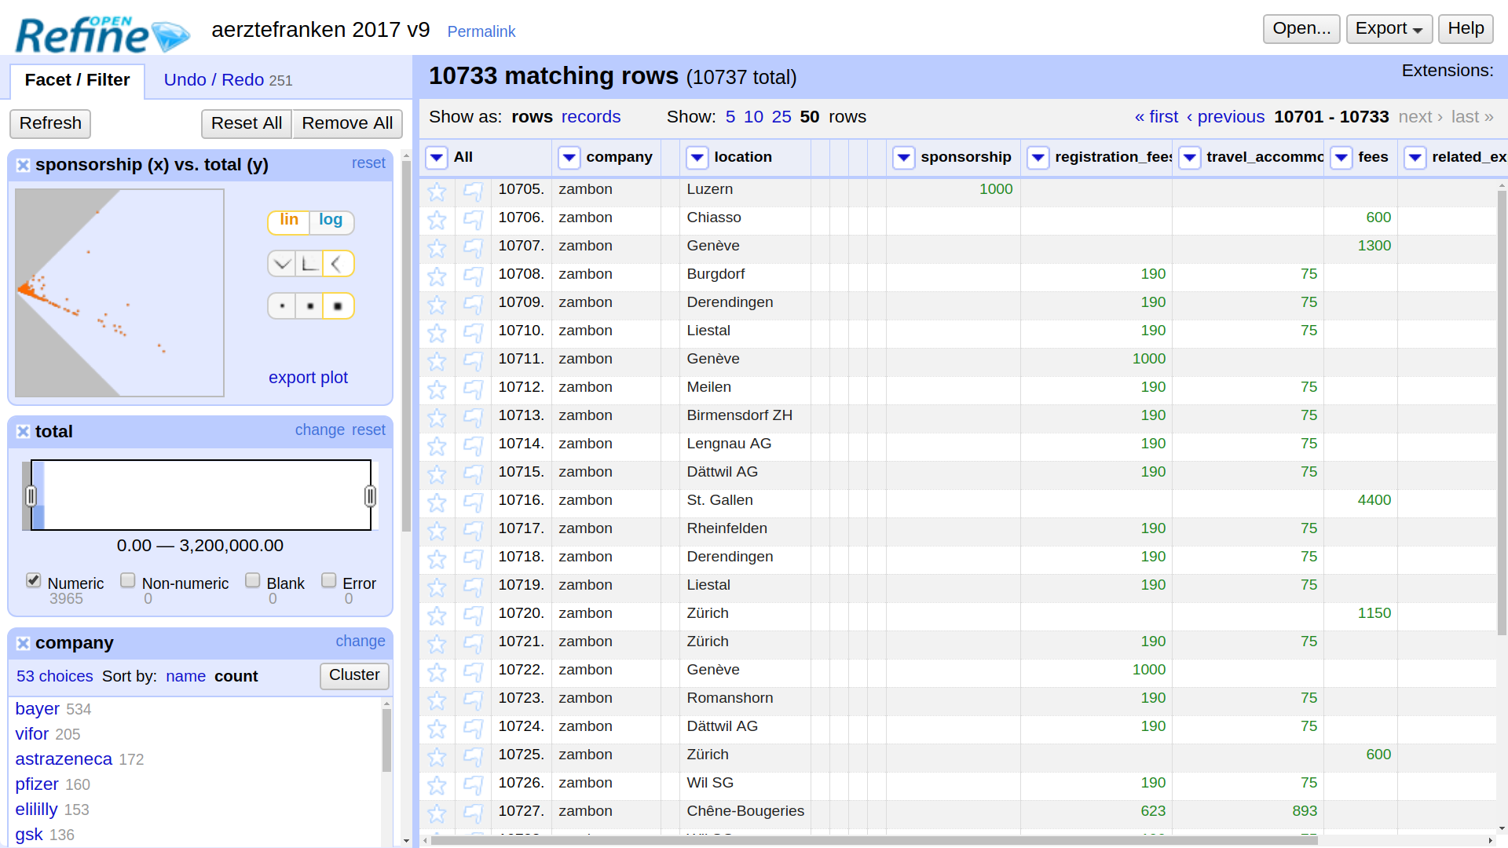Select the no rotation plot icon
This screenshot has width=1508, height=848.
310,264
